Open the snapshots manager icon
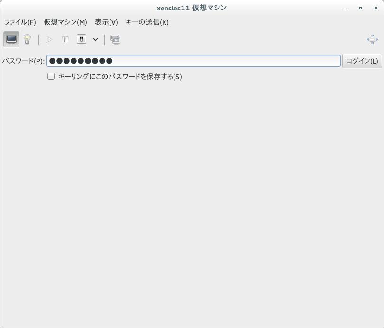The width and height of the screenshot is (384, 328). click(x=115, y=39)
